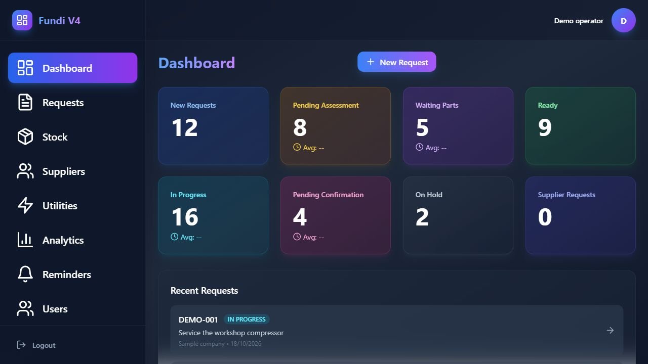The image size is (648, 364).
Task: Click the IN PROGRESS status badge
Action: [x=247, y=320]
